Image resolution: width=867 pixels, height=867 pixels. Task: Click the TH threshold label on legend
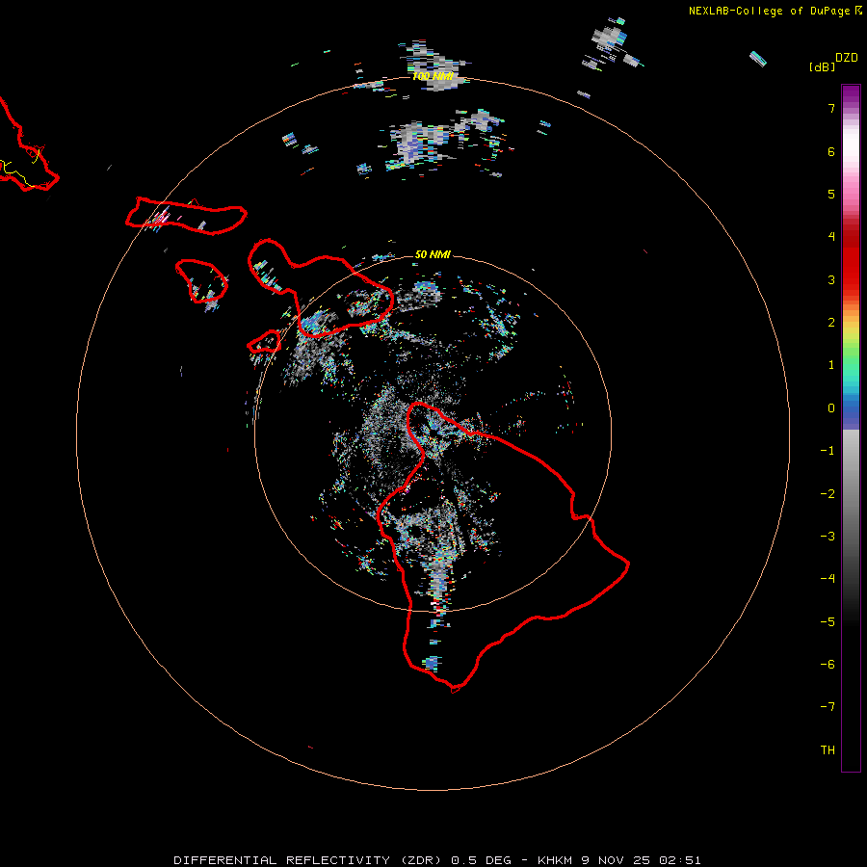point(828,750)
